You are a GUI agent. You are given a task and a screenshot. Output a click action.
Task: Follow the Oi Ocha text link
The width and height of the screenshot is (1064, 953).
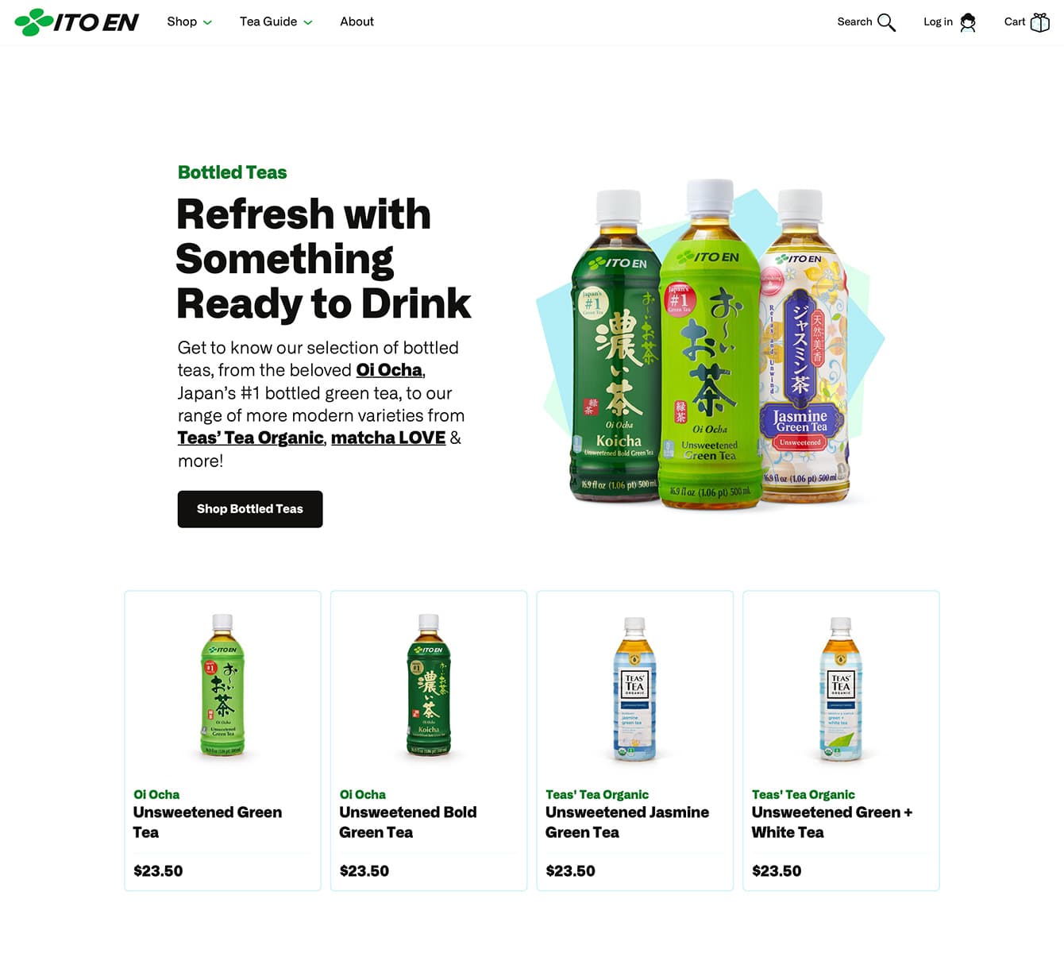coord(389,370)
